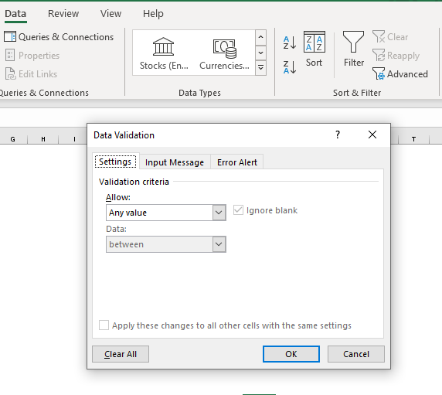This screenshot has width=442, height=395.
Task: Confirm with the OK button
Action: (291, 354)
